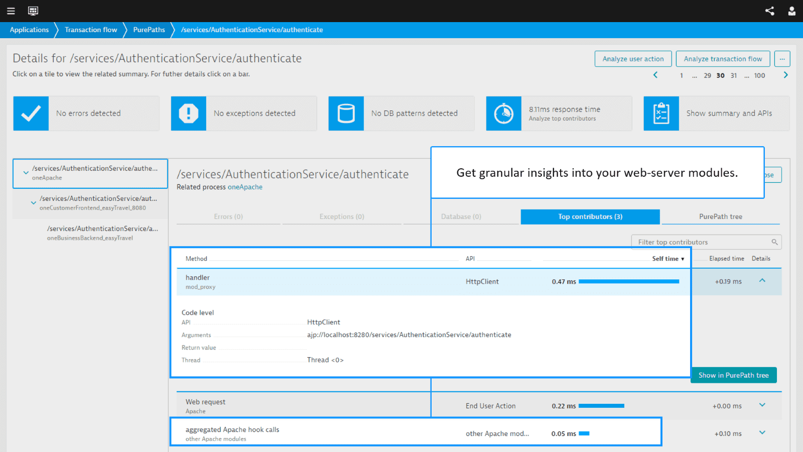Click Analyze transaction flow button
Screen dimensions: 803x452
(723, 59)
